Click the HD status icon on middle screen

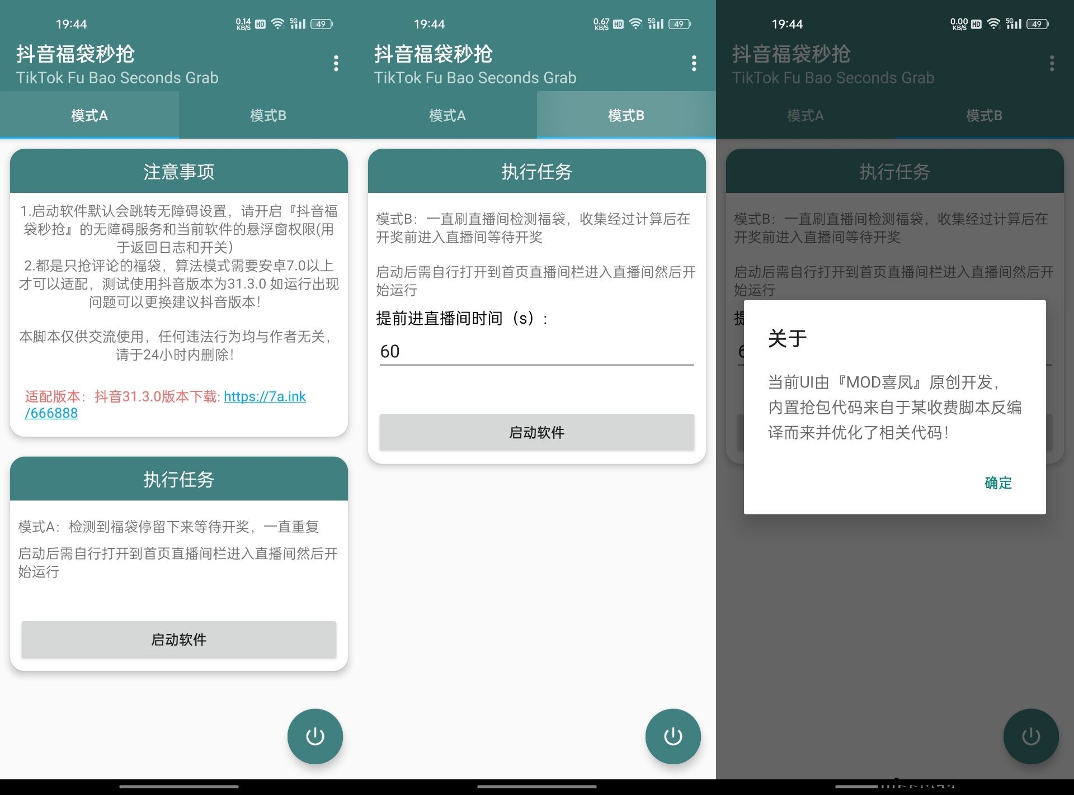click(x=618, y=24)
